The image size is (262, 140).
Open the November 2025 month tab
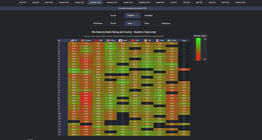(112, 3)
